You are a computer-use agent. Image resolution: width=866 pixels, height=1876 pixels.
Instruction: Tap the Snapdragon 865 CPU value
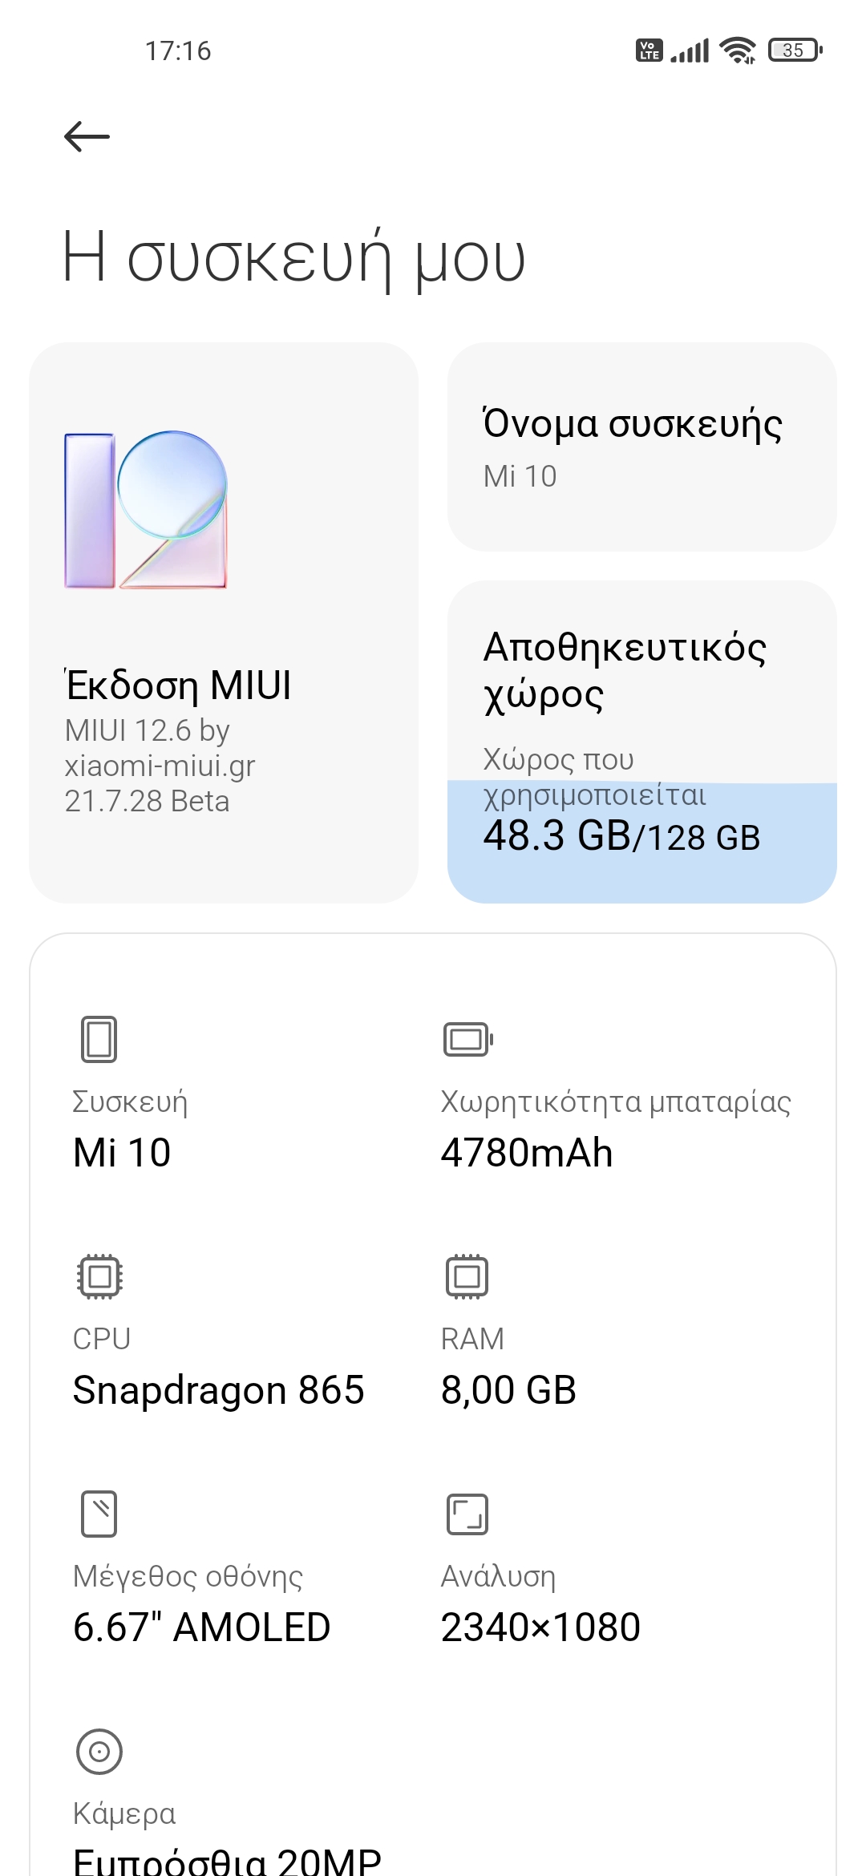(x=218, y=1390)
